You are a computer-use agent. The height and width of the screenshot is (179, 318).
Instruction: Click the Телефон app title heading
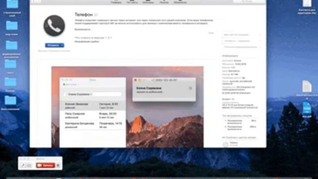coord(84,14)
